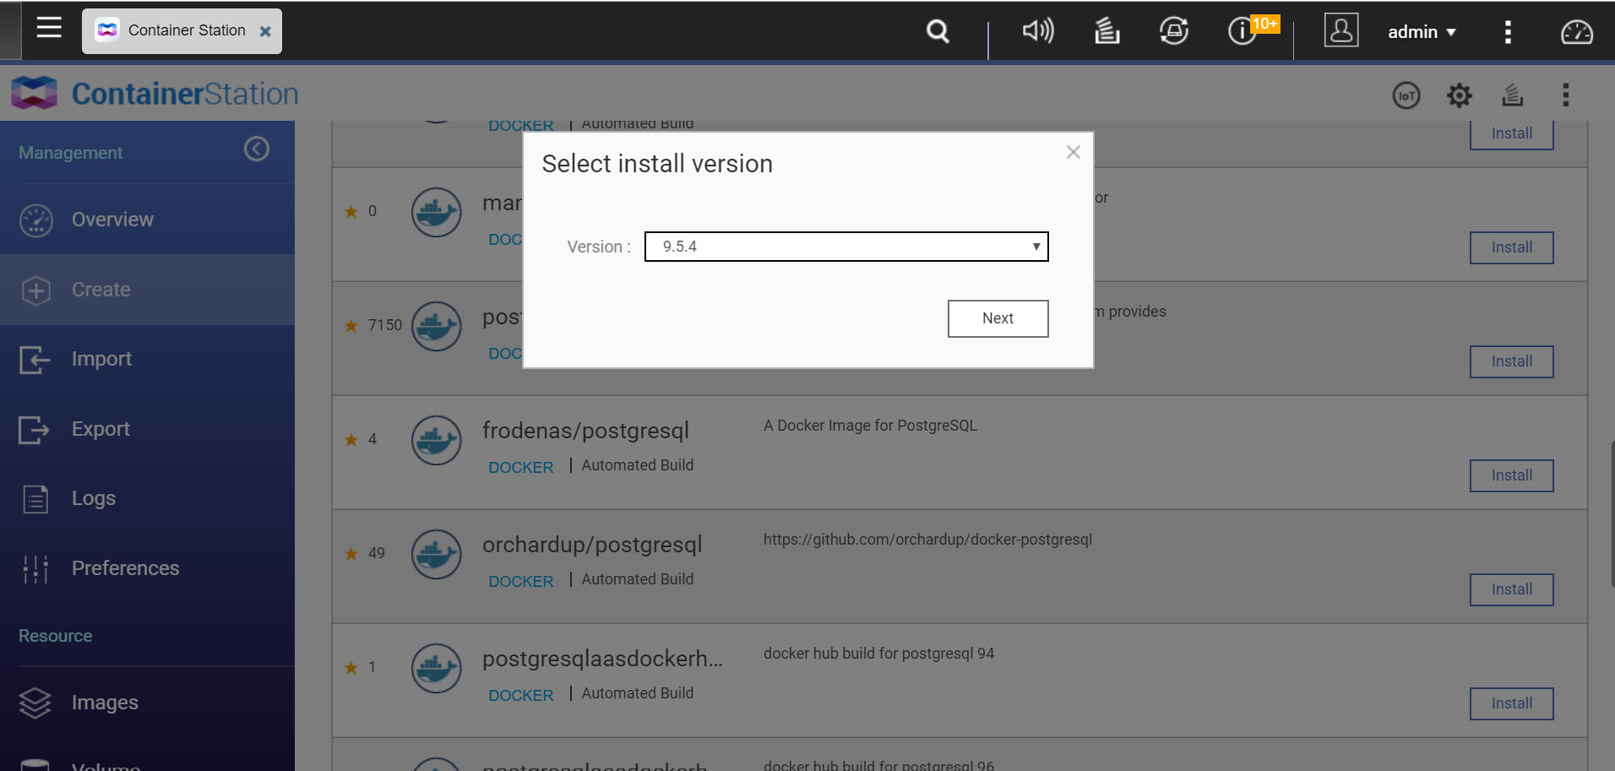Open Container Station more options menu
The width and height of the screenshot is (1615, 771).
click(x=1566, y=95)
